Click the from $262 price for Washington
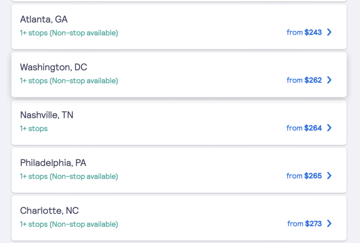This screenshot has height=243, width=360. tap(304, 80)
